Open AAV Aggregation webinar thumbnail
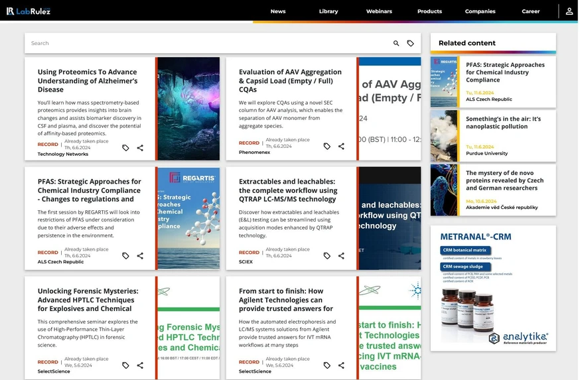Image resolution: width=580 pixels, height=380 pixels. [390, 109]
